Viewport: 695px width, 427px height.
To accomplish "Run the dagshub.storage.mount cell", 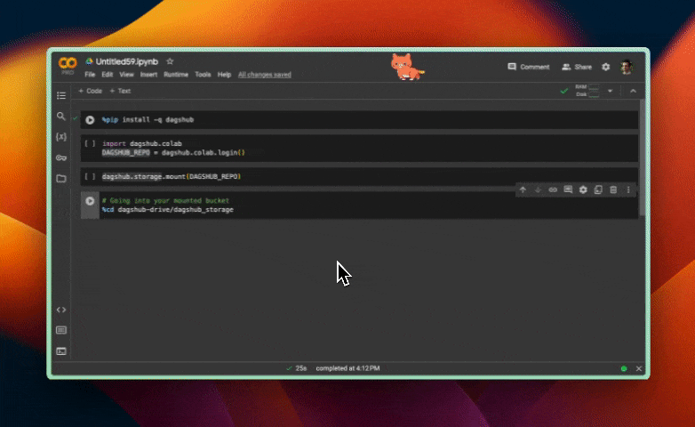I will (90, 177).
